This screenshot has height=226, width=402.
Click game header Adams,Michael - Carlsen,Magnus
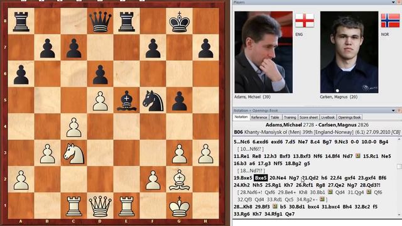(317, 125)
